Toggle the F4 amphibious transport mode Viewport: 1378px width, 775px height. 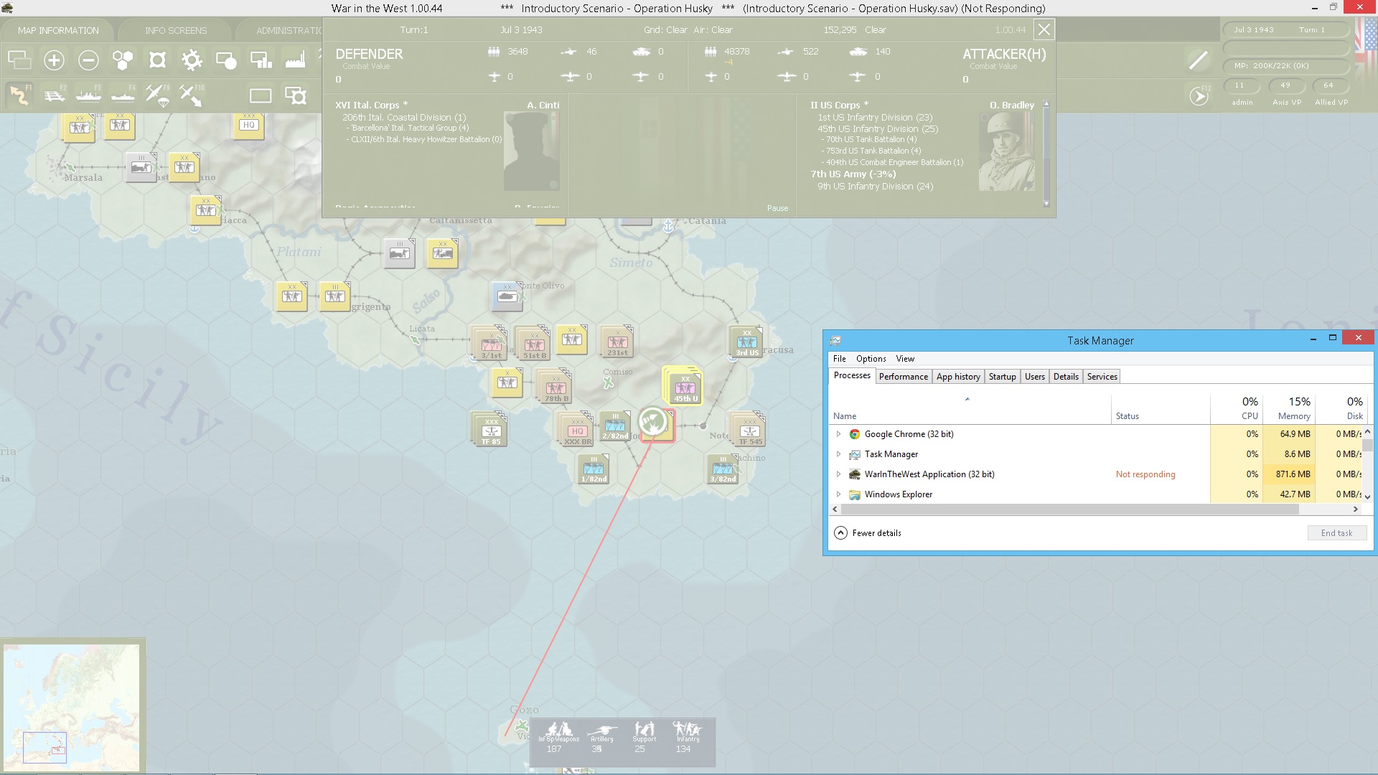pos(123,95)
